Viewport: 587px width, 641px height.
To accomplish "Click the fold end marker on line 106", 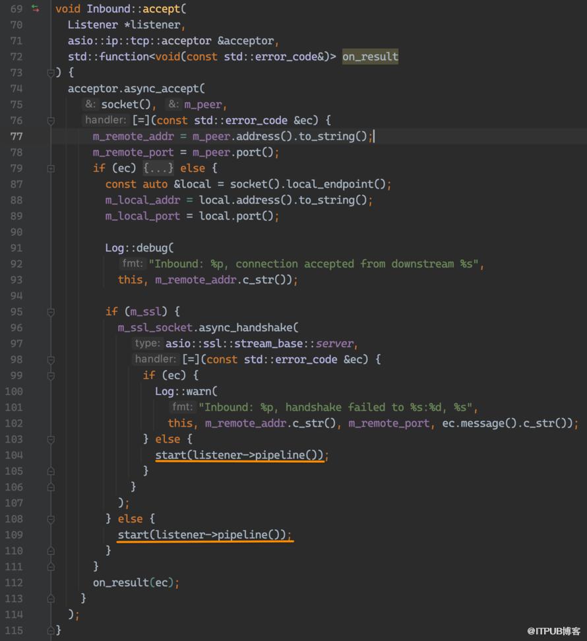I will click(51, 487).
